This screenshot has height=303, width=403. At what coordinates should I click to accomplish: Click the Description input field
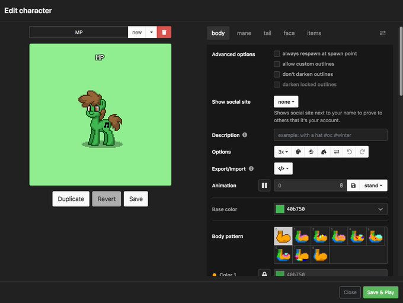[x=331, y=135]
